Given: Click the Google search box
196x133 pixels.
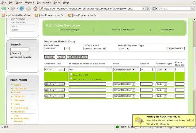Looking at the screenshot, I should tap(174, 9).
